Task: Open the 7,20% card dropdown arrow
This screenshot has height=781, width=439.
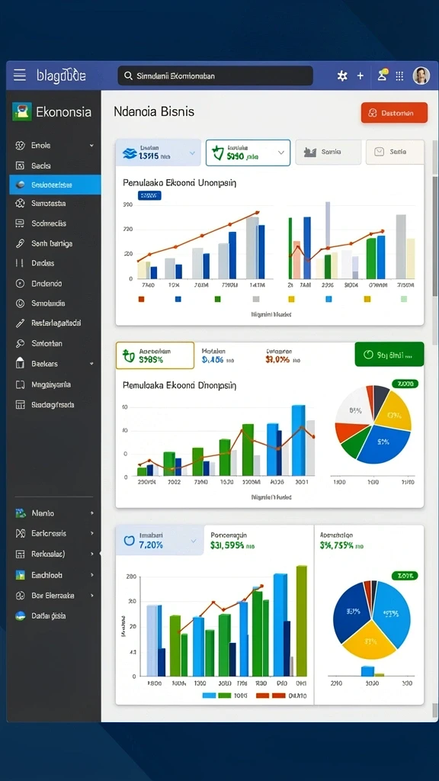Action: pyautogui.click(x=193, y=541)
